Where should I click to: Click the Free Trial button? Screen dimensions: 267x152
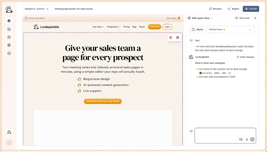point(154,27)
